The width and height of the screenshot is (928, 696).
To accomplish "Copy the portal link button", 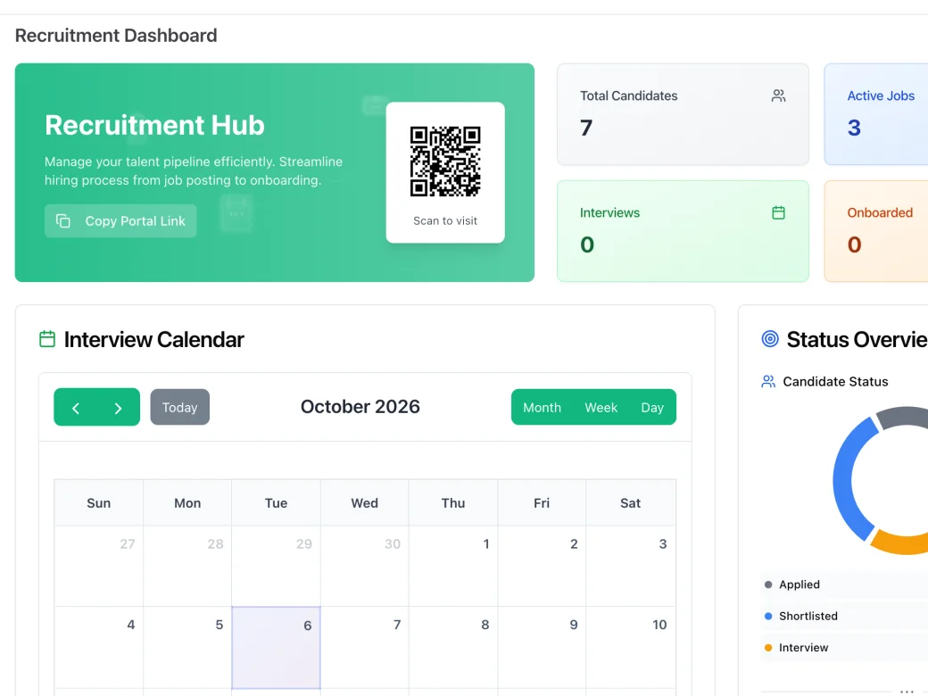I will coord(120,220).
